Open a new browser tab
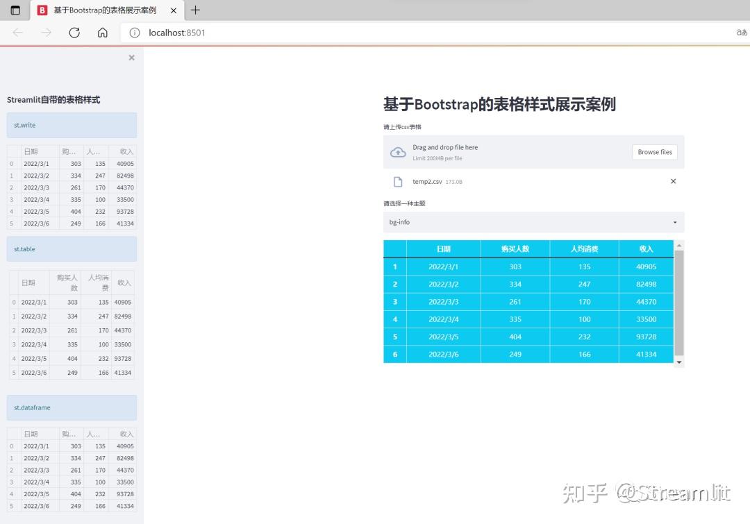This screenshot has height=524, width=750. [x=195, y=10]
